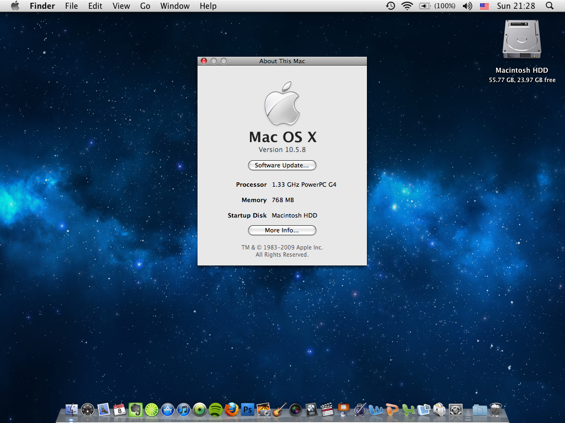Launch Keynote podium icon in Dock
This screenshot has width=565, height=423.
(343, 409)
